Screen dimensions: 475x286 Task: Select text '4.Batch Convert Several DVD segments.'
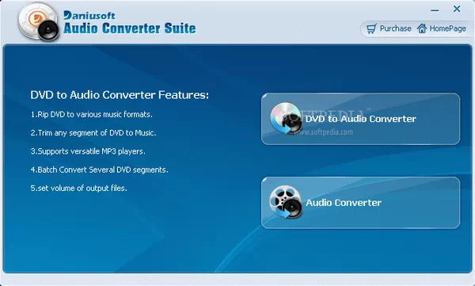pos(100,170)
